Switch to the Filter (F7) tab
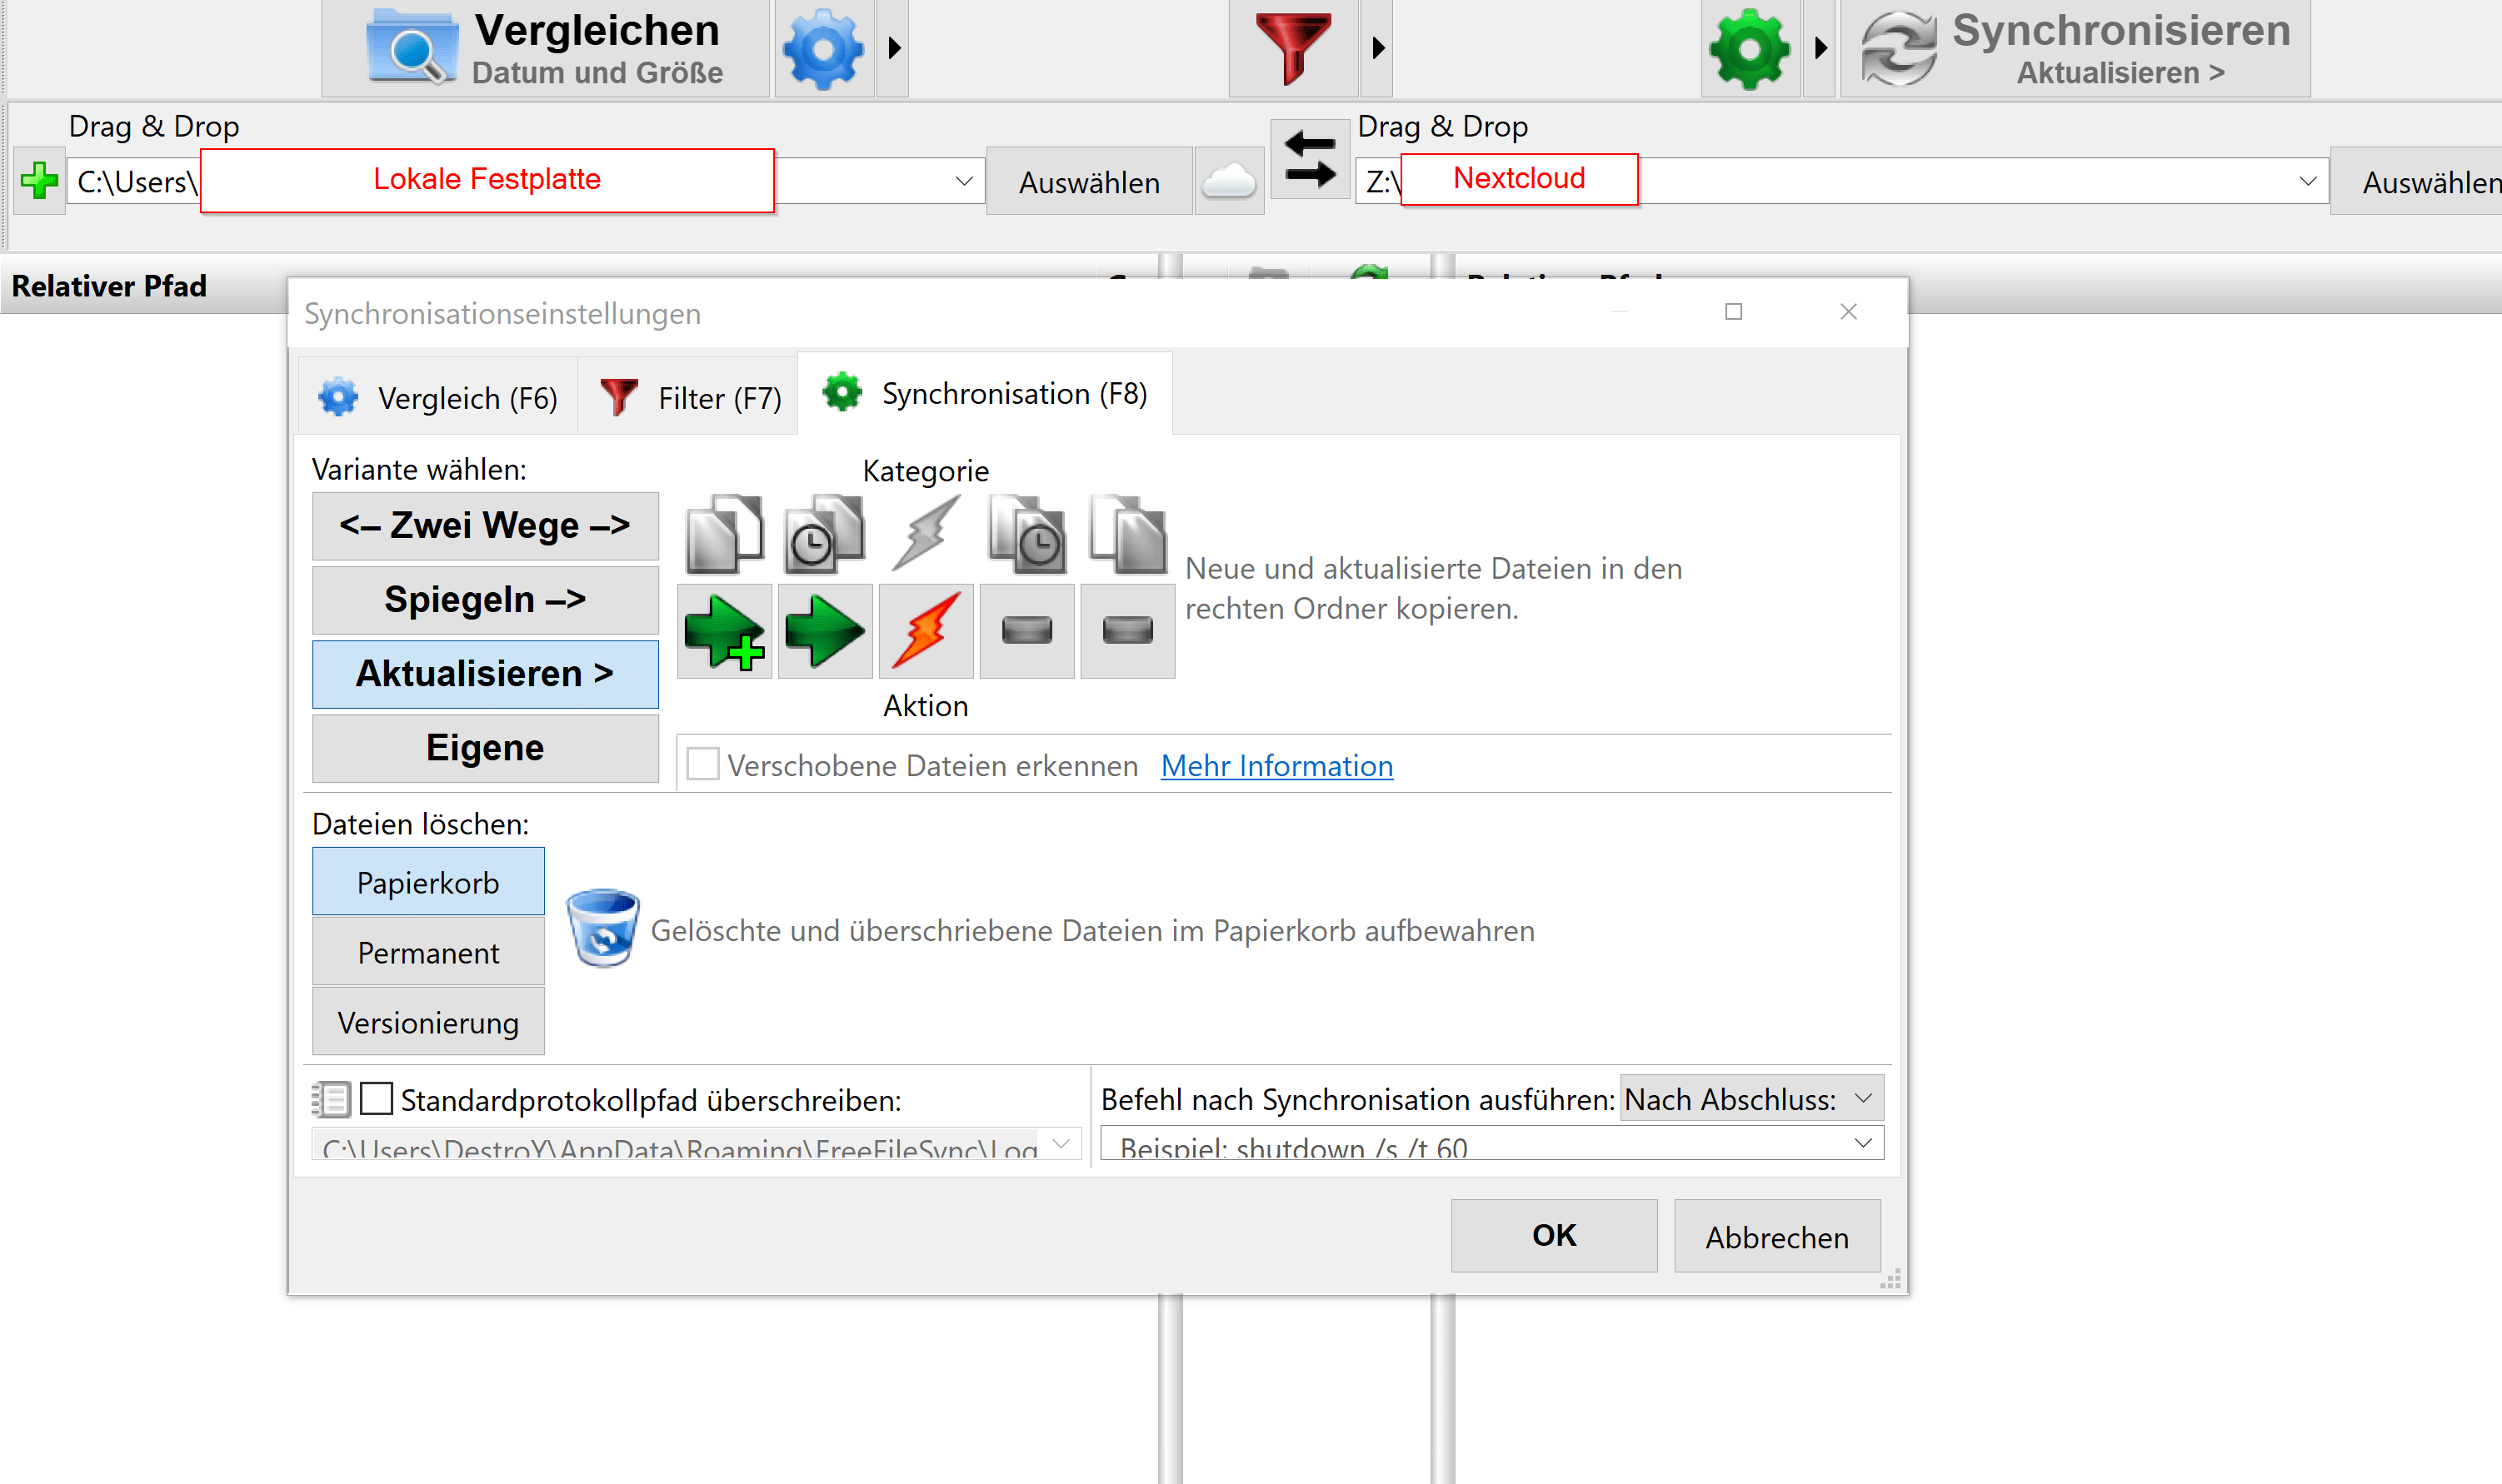 [690, 398]
